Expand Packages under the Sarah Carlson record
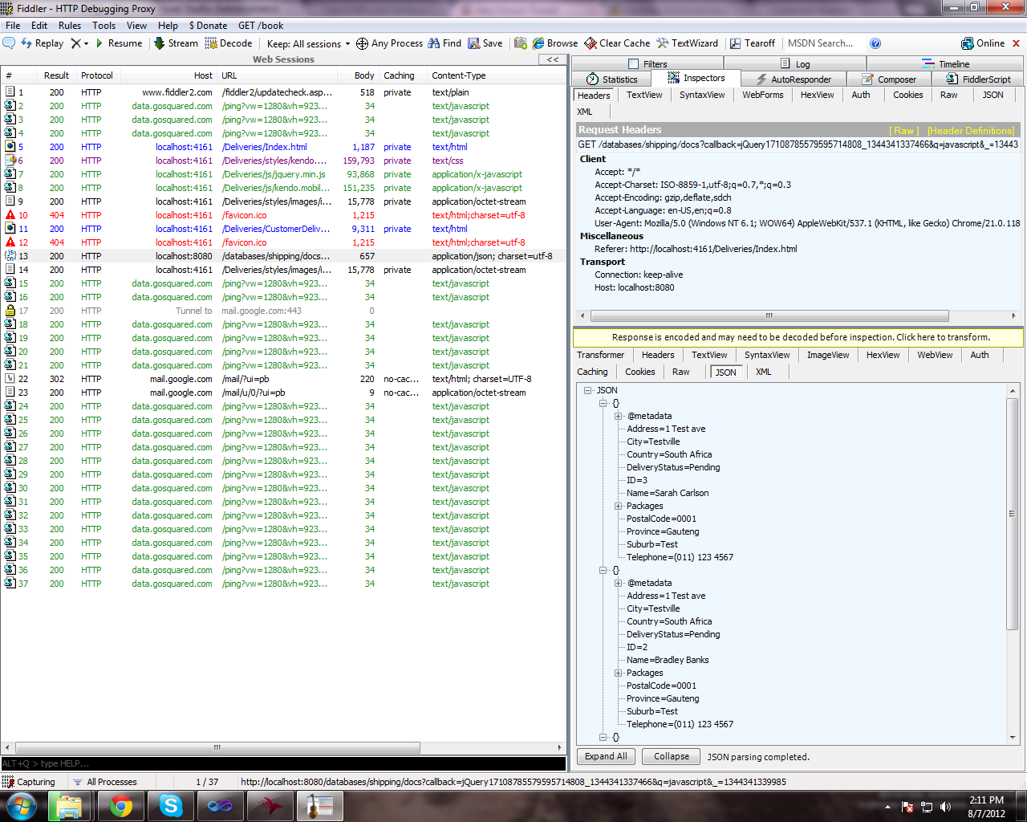1027x822 pixels. coord(618,506)
